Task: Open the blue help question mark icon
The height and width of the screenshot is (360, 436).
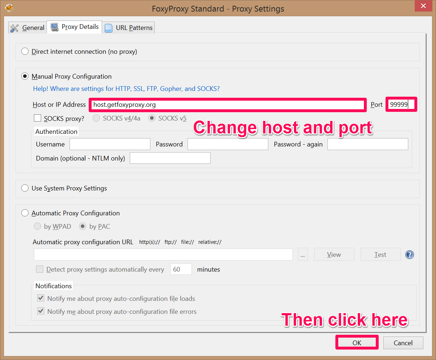Action: (410, 255)
